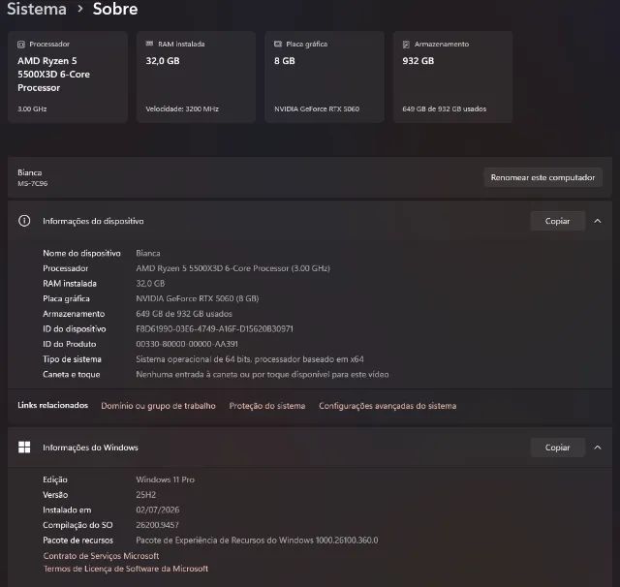Click the 3.00 GHz text in processor card

tap(32, 108)
